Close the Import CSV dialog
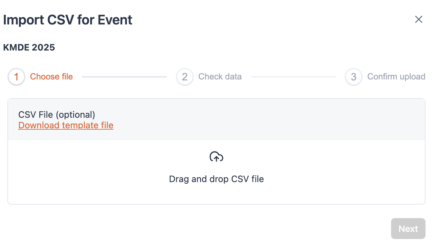Image resolution: width=440 pixels, height=249 pixels. click(x=418, y=19)
